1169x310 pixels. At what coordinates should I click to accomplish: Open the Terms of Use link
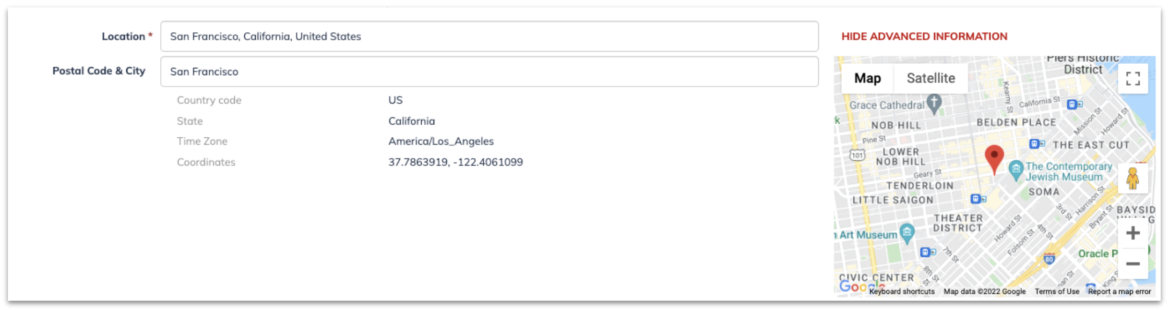[x=1057, y=292]
